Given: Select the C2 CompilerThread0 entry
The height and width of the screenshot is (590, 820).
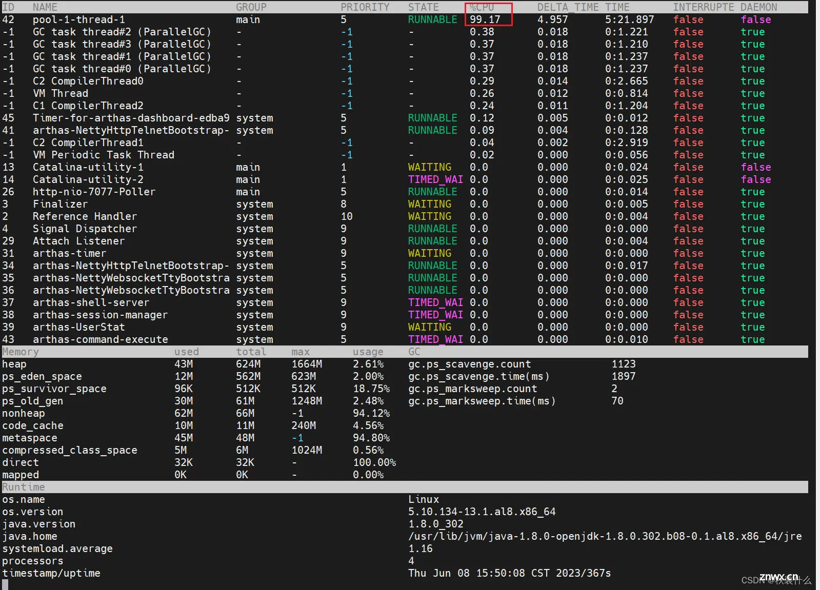Looking at the screenshot, I should click(88, 81).
